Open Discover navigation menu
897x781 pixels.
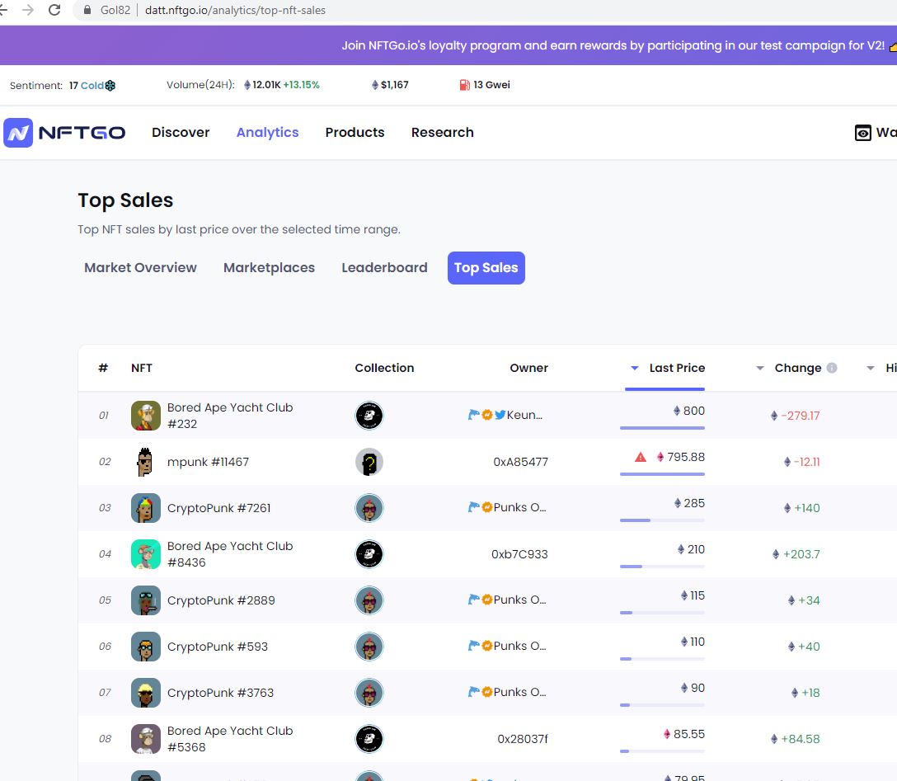(x=181, y=133)
